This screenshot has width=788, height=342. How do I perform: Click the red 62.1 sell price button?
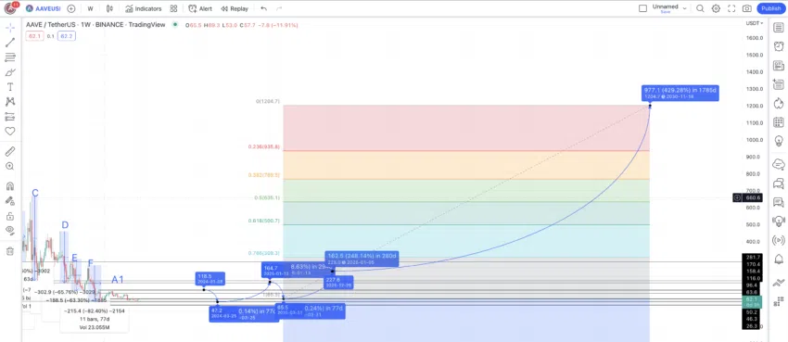[x=34, y=36]
